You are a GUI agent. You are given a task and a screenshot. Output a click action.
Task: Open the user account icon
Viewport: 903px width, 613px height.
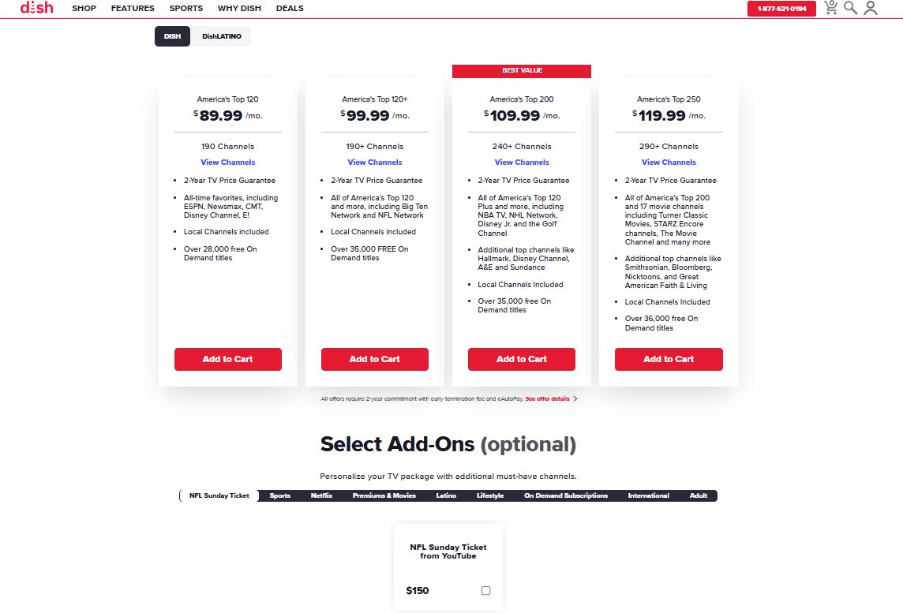[x=871, y=8]
